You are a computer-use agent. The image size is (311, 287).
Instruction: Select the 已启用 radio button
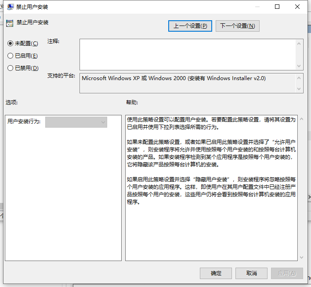tap(11, 56)
